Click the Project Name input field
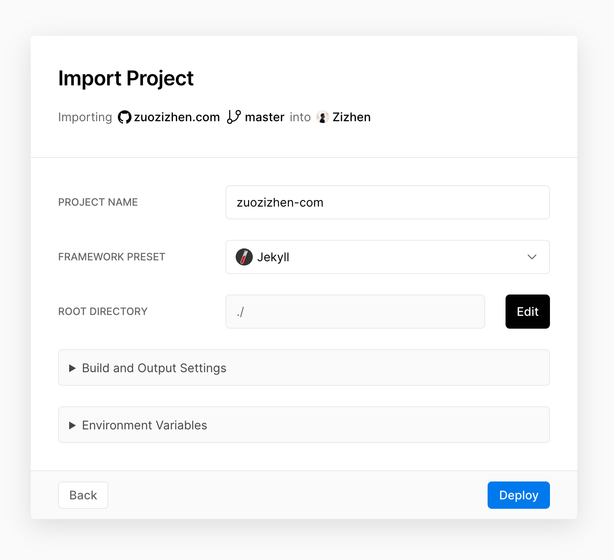 point(387,202)
